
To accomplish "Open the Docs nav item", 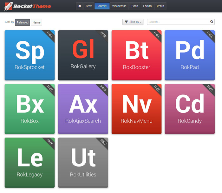I will click(x=135, y=6).
